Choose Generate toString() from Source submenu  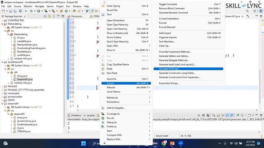coord(188,69)
